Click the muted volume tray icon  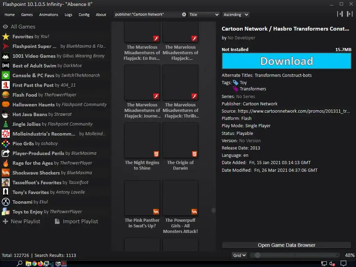tap(332, 264)
